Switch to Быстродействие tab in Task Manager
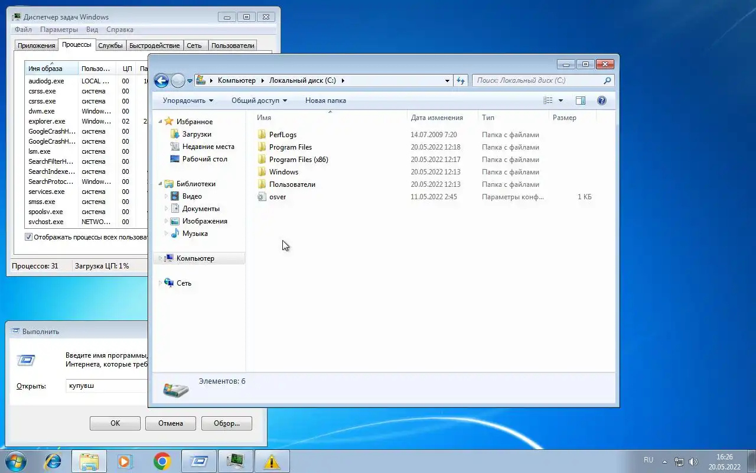The image size is (756, 473). pyautogui.click(x=154, y=46)
